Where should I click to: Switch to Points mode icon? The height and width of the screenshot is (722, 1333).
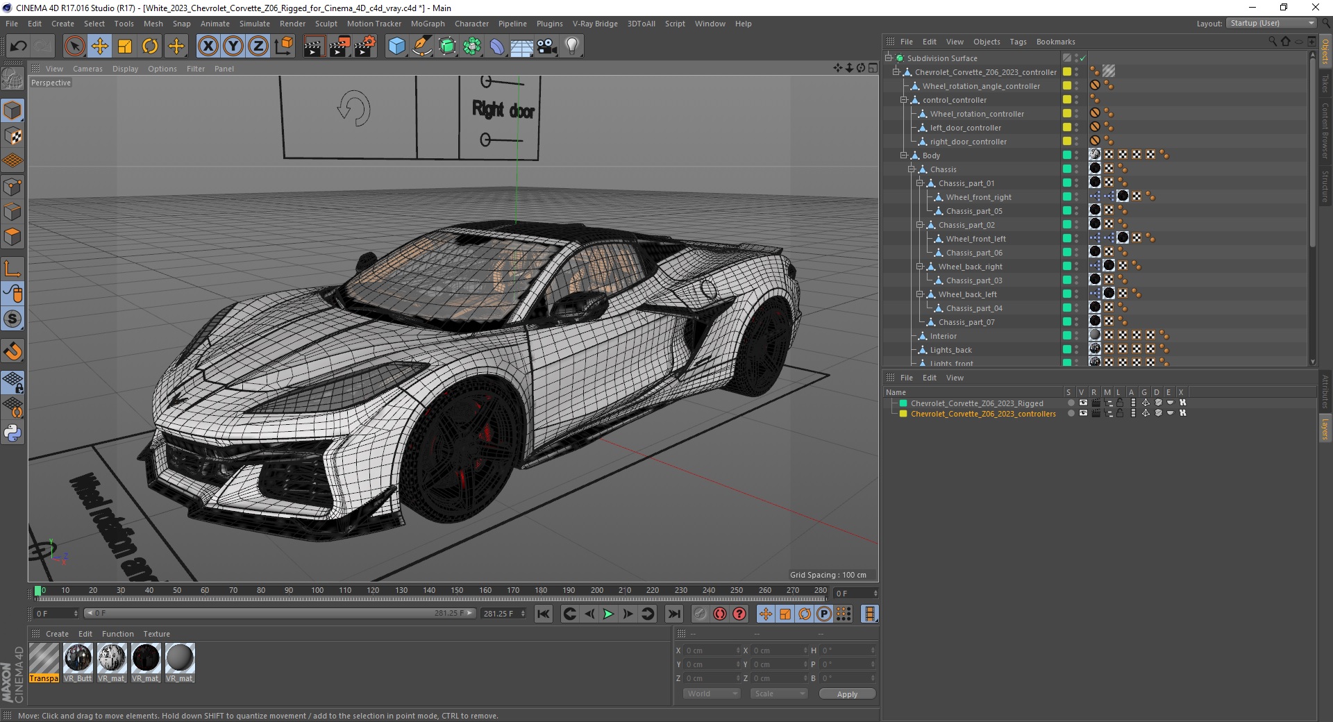[12, 187]
